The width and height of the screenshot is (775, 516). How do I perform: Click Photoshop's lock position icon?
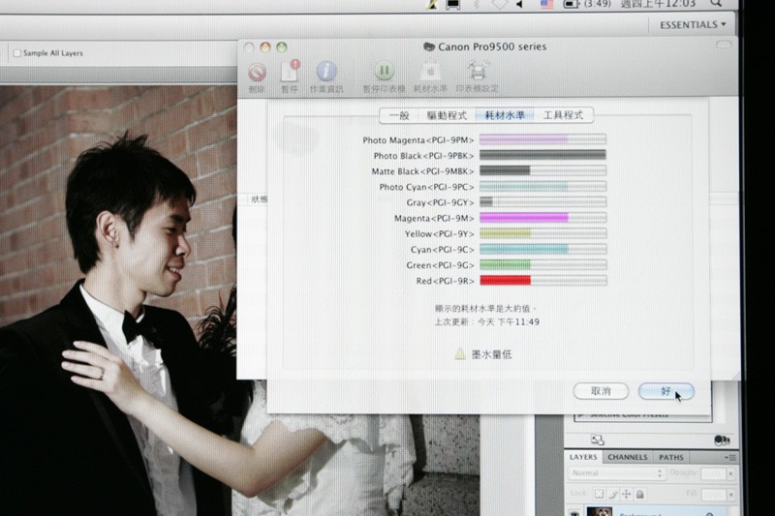pyautogui.click(x=626, y=494)
